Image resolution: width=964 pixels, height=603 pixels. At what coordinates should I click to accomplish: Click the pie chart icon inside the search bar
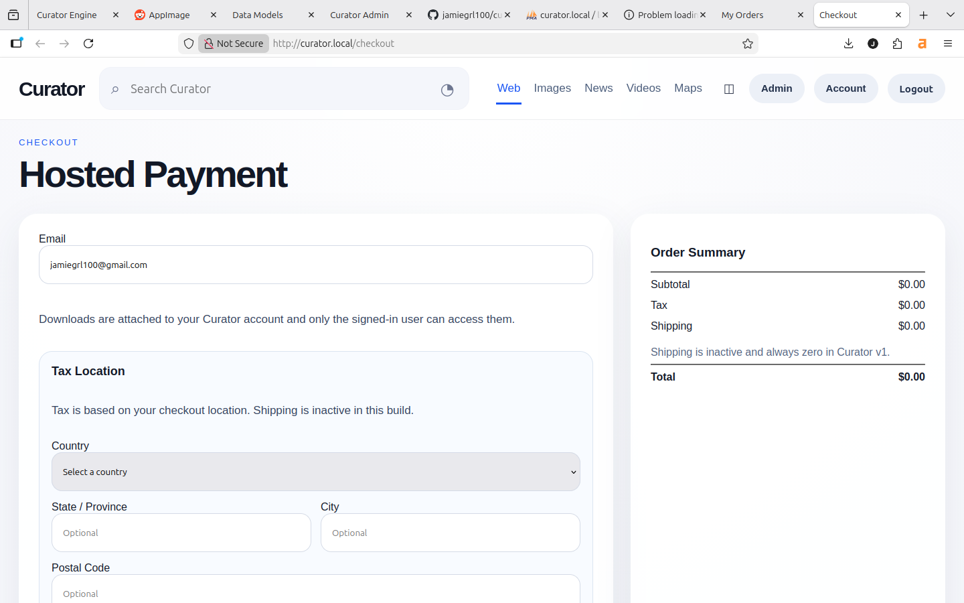[x=447, y=89]
